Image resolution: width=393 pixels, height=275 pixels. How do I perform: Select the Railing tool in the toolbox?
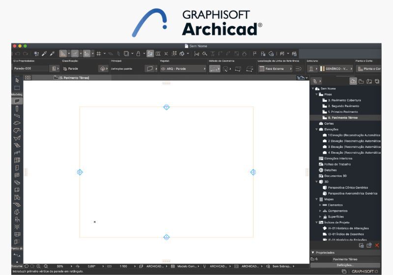click(x=17, y=153)
